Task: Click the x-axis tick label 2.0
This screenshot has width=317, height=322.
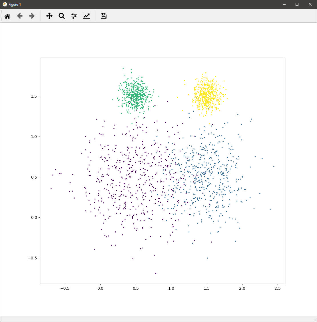Action: pyautogui.click(x=242, y=288)
